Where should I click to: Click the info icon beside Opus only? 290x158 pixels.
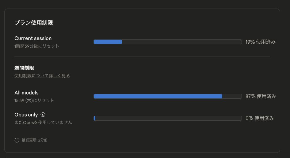(x=43, y=115)
